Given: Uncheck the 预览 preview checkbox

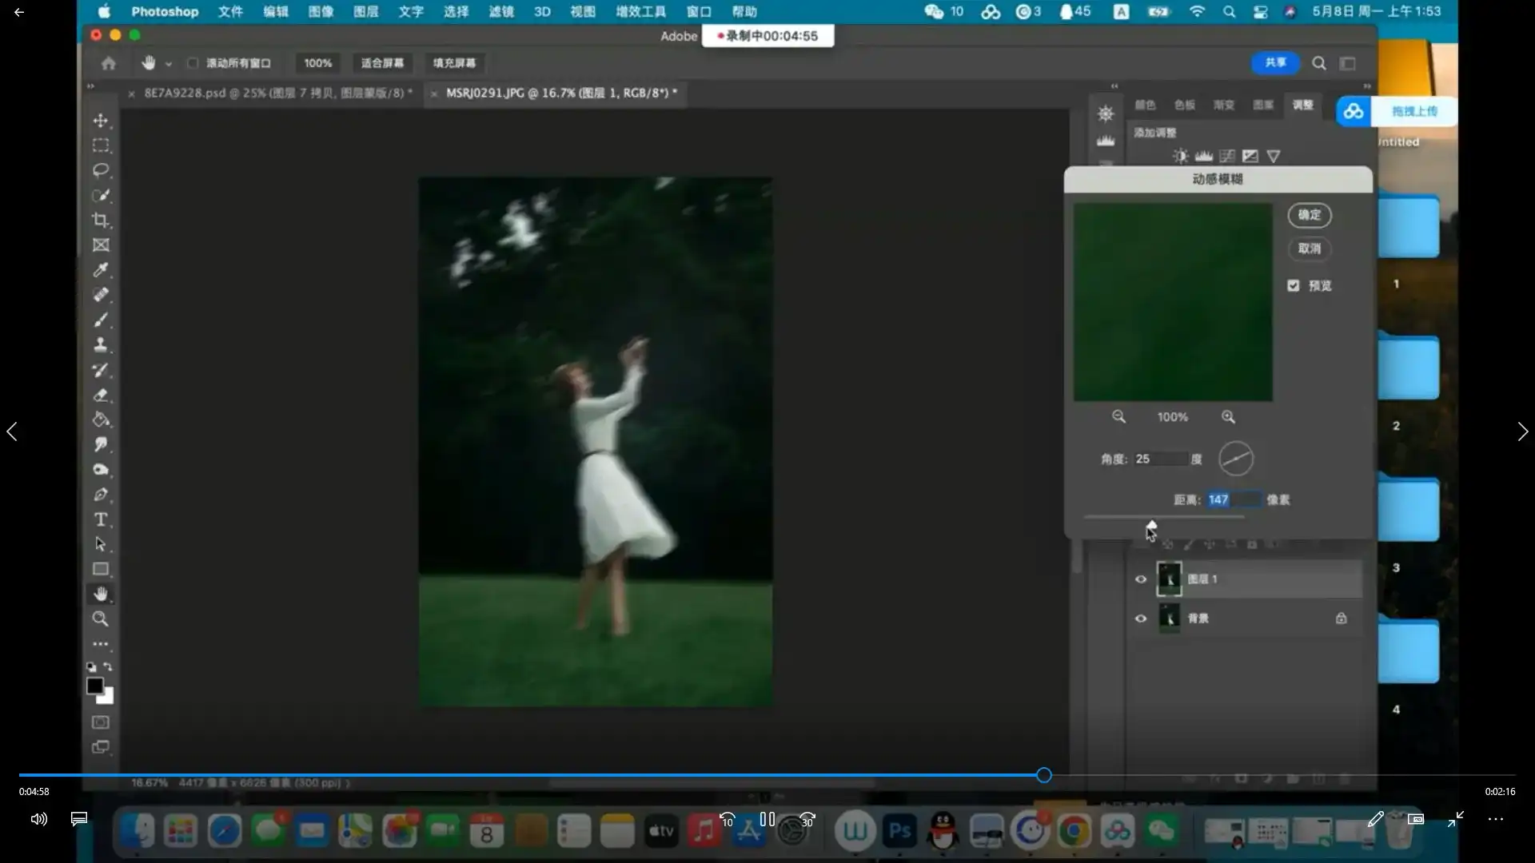Looking at the screenshot, I should [1294, 285].
